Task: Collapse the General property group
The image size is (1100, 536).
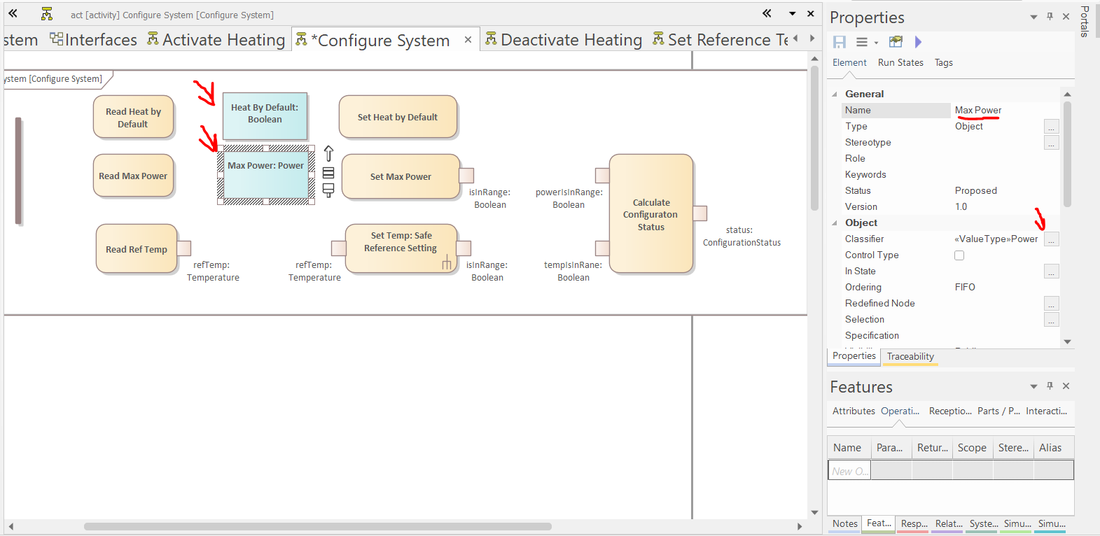Action: tap(835, 94)
